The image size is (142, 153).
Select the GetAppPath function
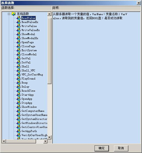pos(29,131)
